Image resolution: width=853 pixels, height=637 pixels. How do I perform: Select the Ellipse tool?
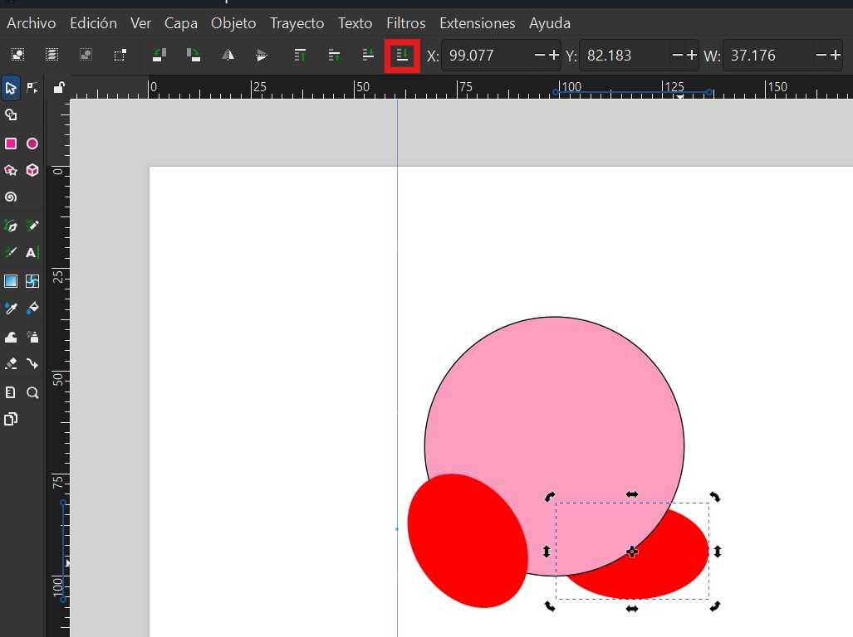pyautogui.click(x=32, y=144)
